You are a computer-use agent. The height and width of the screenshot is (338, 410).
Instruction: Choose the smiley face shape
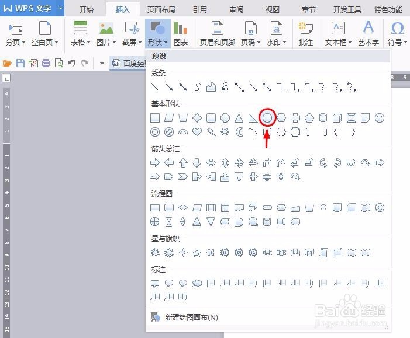[x=380, y=118]
